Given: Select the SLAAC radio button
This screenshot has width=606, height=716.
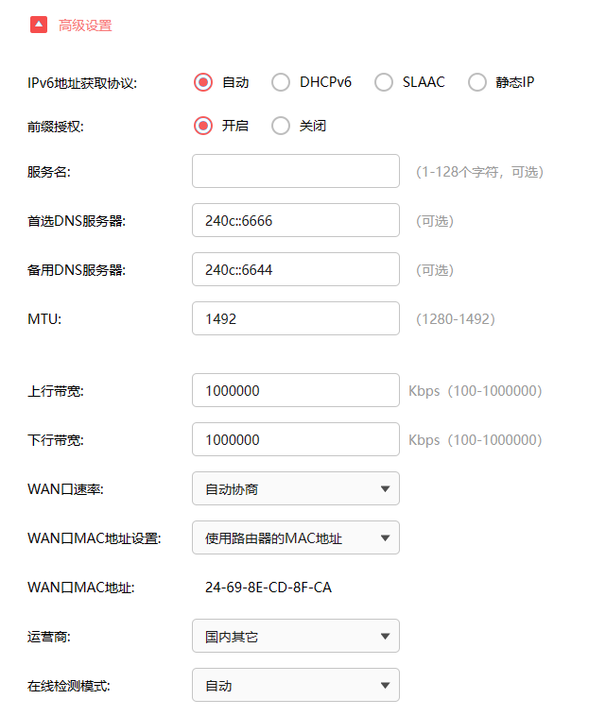Looking at the screenshot, I should click(x=384, y=82).
